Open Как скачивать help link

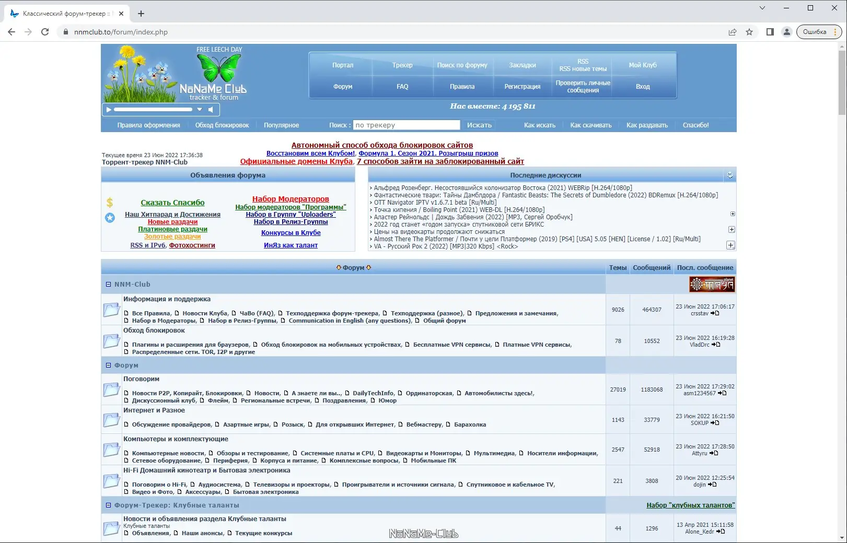591,125
